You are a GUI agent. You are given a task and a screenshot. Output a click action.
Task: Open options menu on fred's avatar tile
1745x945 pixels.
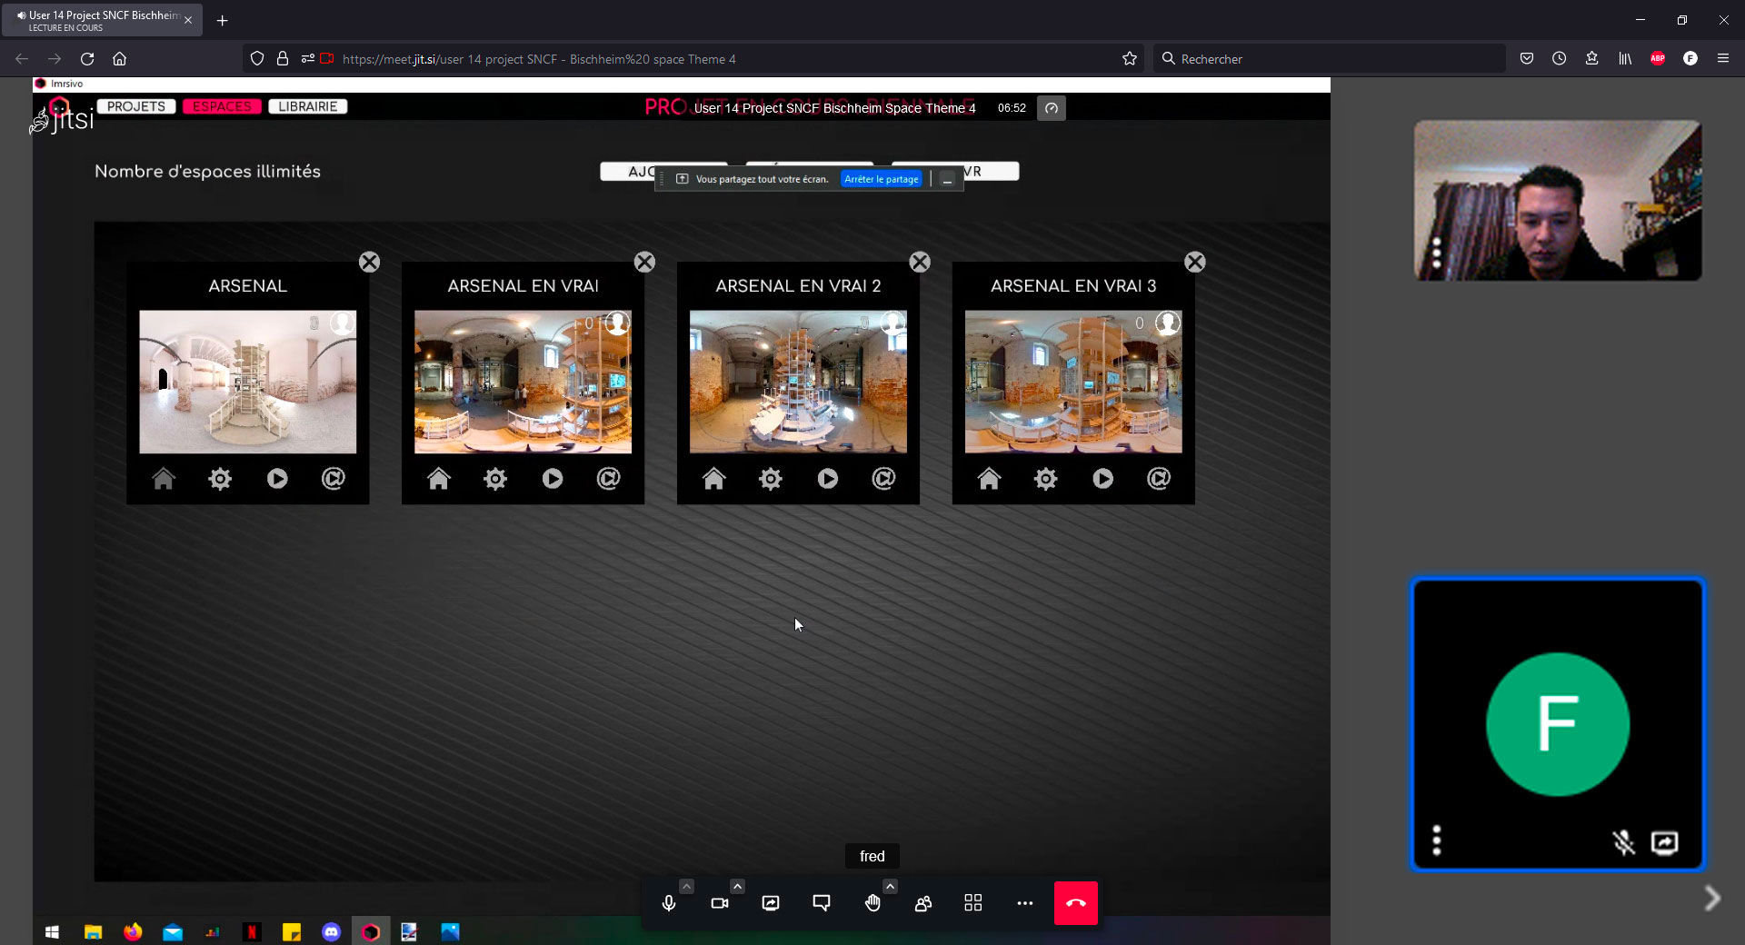(x=1437, y=841)
